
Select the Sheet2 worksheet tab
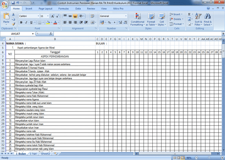pyautogui.click(x=45, y=154)
